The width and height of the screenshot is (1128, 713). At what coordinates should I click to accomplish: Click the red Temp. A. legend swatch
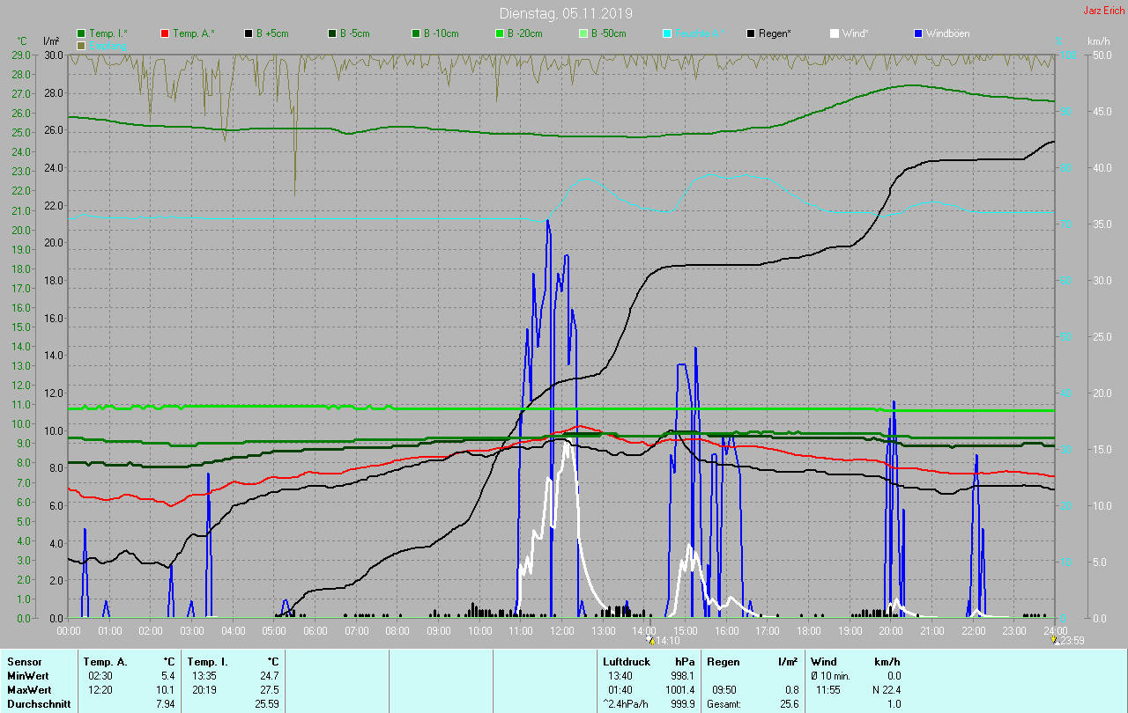click(x=165, y=33)
